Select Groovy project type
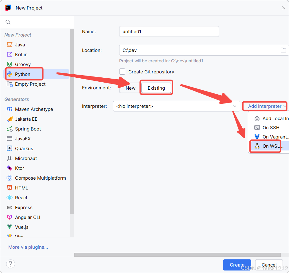Viewport: 289px width, 273px height. 36,64
